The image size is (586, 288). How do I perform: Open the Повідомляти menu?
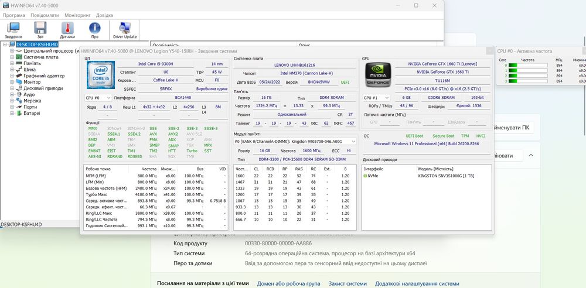click(x=45, y=15)
